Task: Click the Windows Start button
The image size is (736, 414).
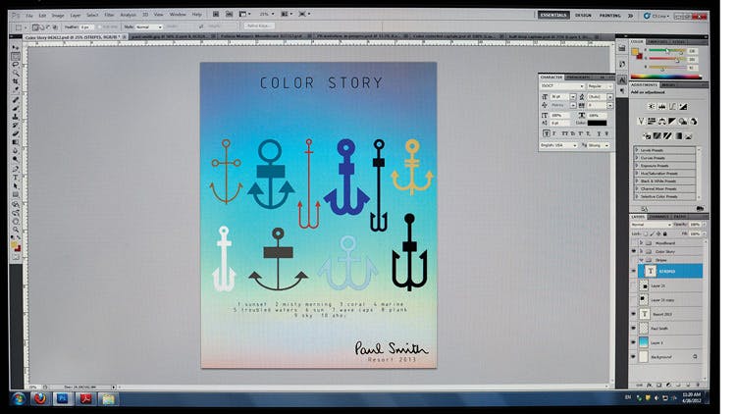Action: coord(19,399)
